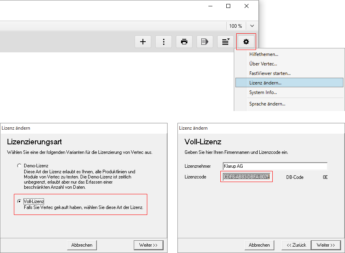This screenshot has height=253, width=345.
Task: Click the document export arrow icon
Action: (205, 42)
